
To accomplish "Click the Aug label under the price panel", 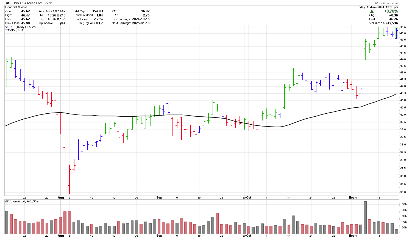I will [61, 197].
